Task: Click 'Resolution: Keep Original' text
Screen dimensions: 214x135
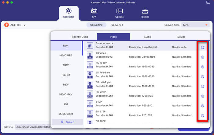Action: [x=143, y=47]
